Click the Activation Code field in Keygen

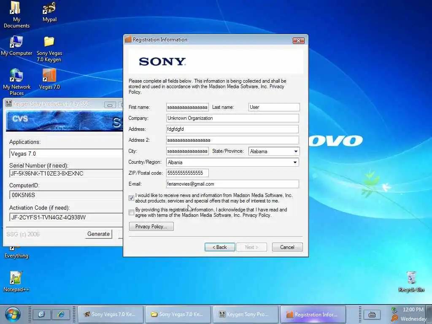click(66, 217)
